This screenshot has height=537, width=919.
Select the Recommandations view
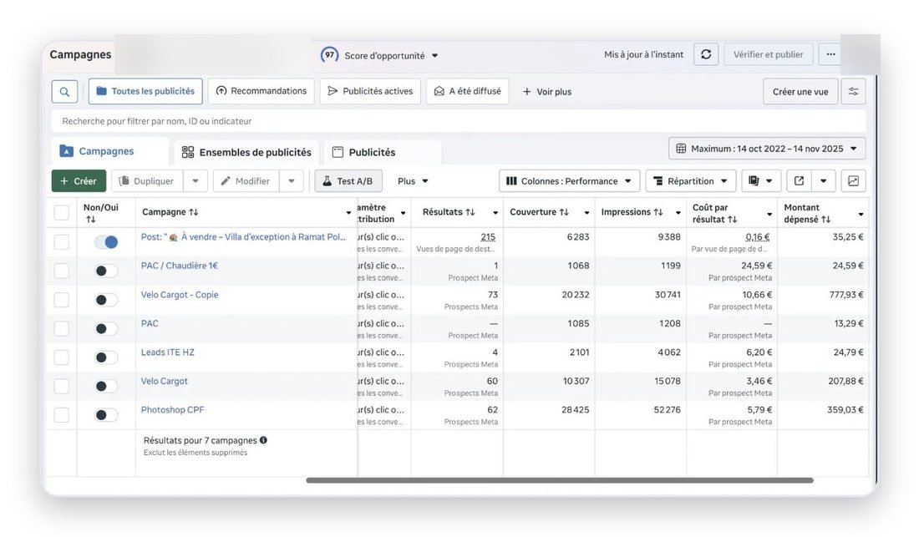[x=261, y=91]
